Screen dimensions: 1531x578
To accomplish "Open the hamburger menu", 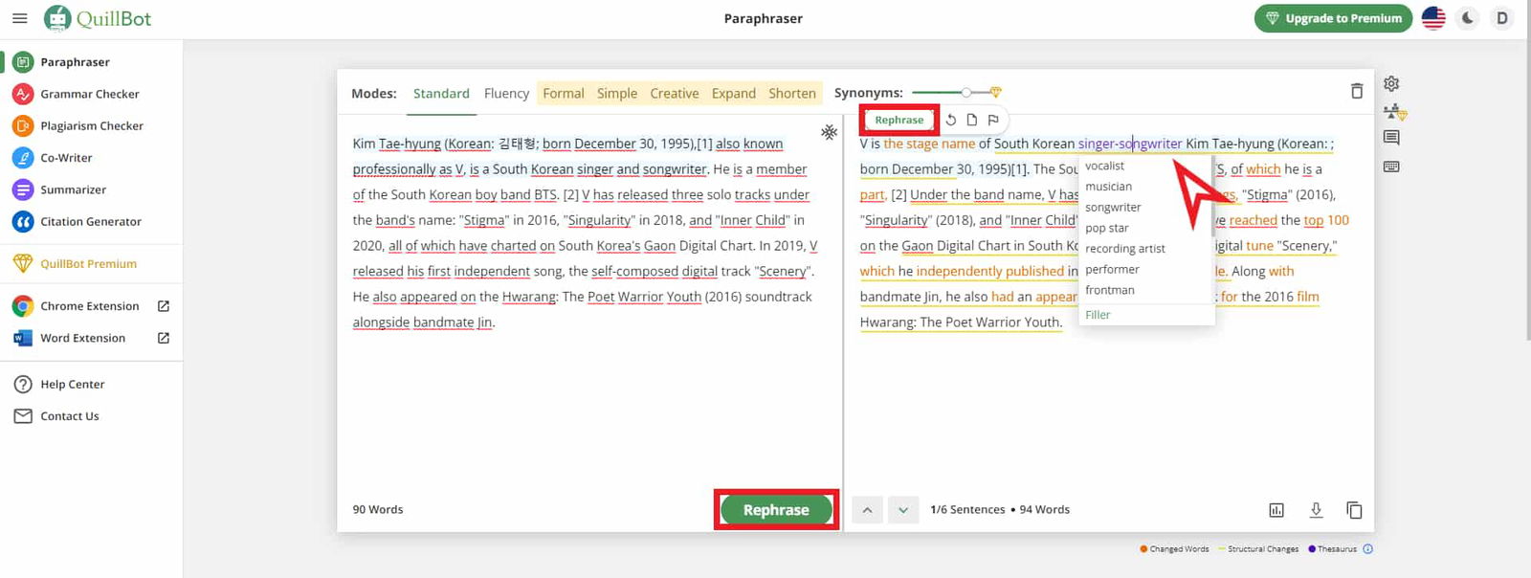I will 19,18.
